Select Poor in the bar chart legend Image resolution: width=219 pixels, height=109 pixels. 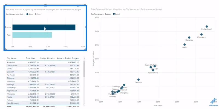(x=38, y=14)
